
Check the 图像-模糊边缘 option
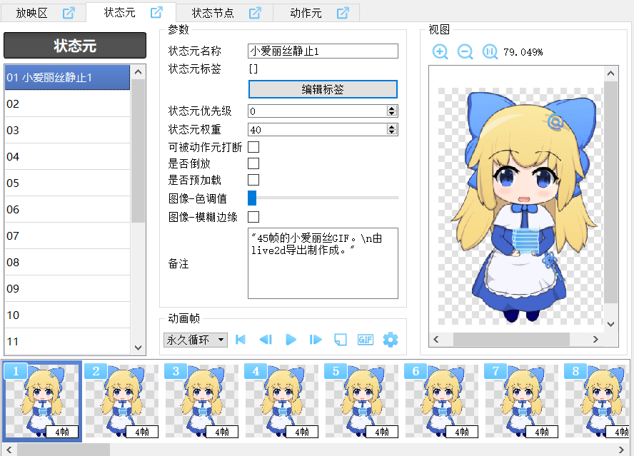[253, 217]
